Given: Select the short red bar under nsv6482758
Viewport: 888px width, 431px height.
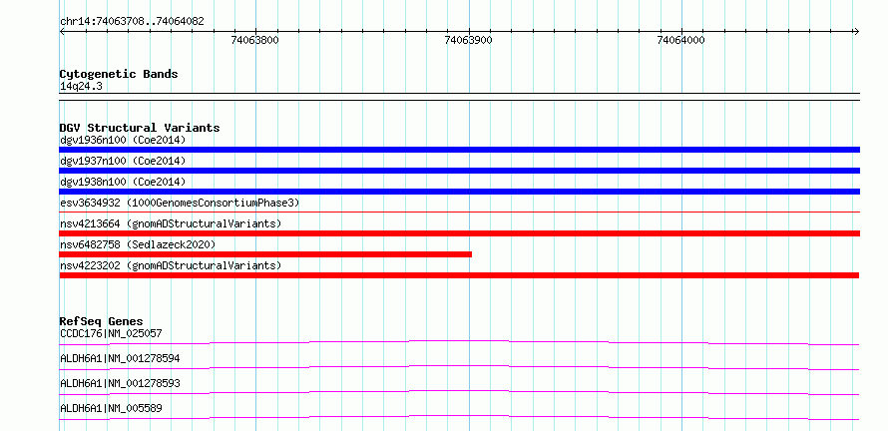Looking at the screenshot, I should (x=265, y=254).
